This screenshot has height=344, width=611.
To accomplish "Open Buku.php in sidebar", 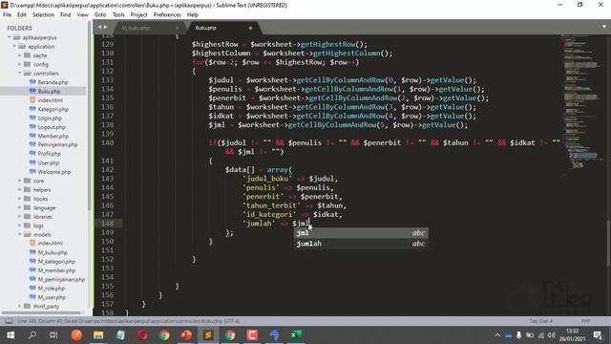I will click(49, 92).
